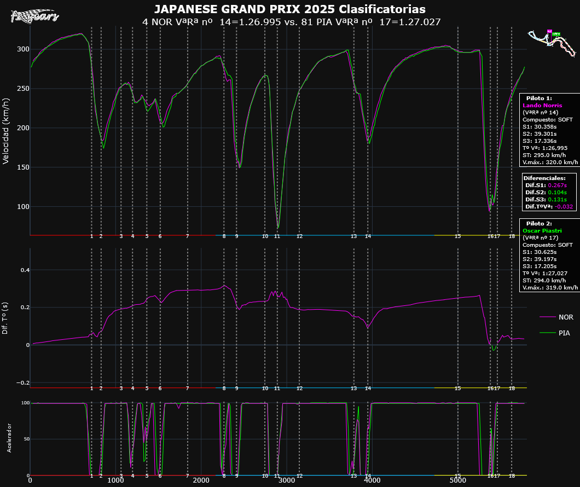Viewport: 580px width, 487px height.
Task: Click the Tº Vª: 1:27,027 lap time
Action: click(x=545, y=273)
